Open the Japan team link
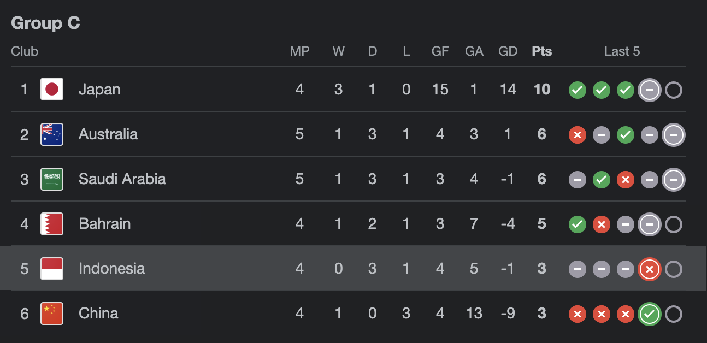The width and height of the screenshot is (707, 343). tap(99, 89)
